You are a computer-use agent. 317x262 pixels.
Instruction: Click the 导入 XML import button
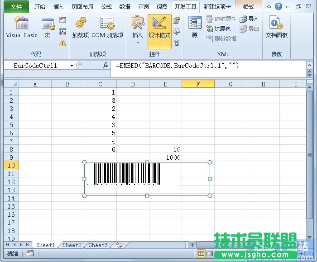(x=249, y=19)
